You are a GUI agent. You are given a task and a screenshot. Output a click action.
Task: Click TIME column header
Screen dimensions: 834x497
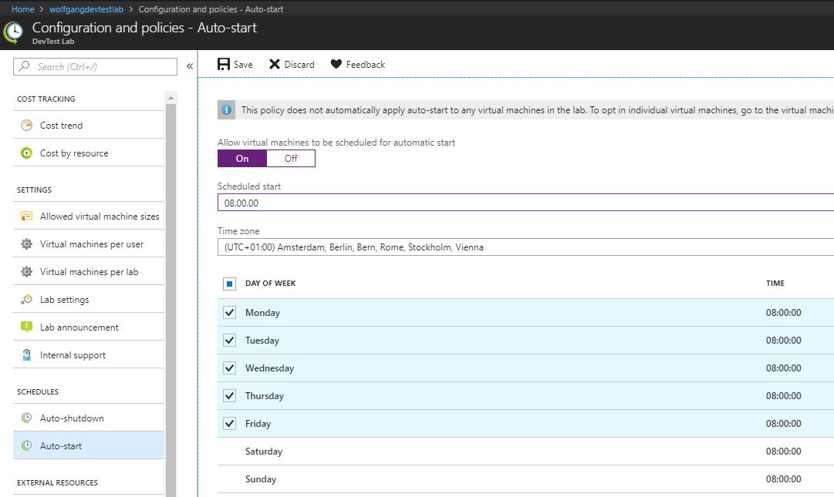pyautogui.click(x=775, y=284)
